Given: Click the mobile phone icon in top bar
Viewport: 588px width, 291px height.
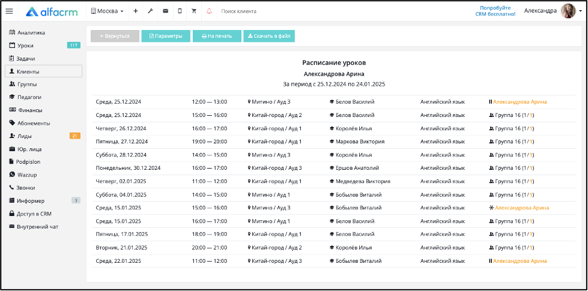Looking at the screenshot, I should coord(180,11).
